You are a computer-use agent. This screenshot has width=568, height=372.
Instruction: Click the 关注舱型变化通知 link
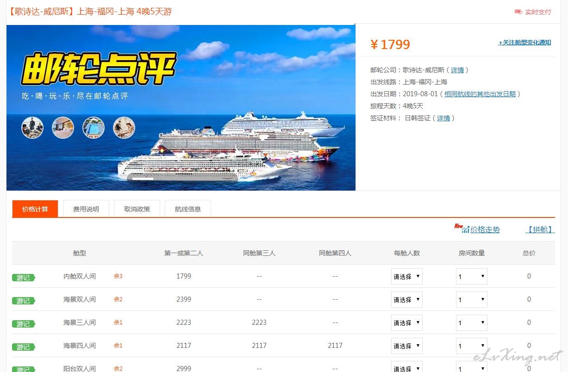point(524,43)
